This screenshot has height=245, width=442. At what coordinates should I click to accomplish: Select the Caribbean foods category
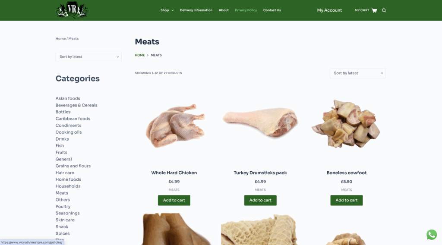(x=73, y=119)
